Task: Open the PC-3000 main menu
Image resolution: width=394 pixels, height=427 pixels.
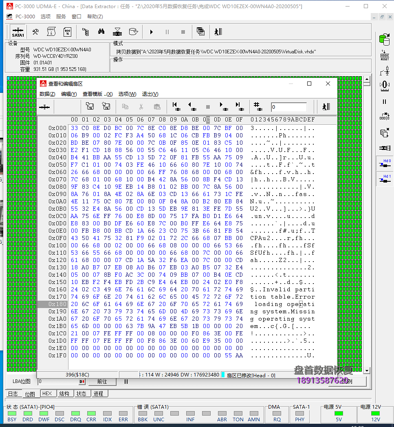Action: (25, 17)
